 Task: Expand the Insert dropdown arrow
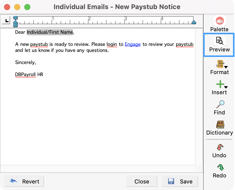tap(226, 87)
